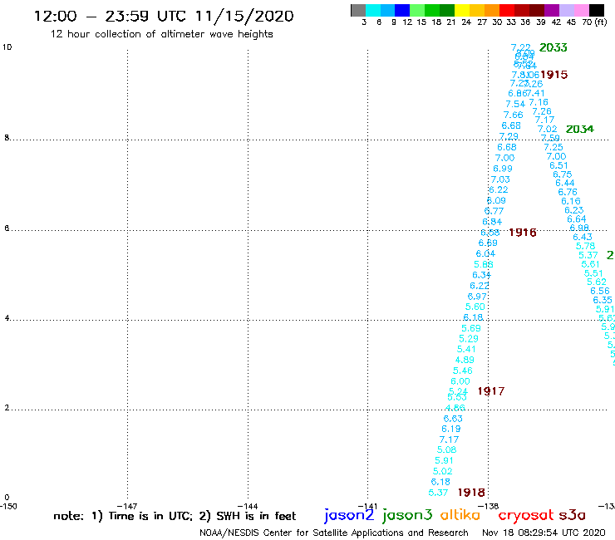The height and width of the screenshot is (540, 615).
Task: Click the 1918 pass time label
Action: [x=471, y=493]
